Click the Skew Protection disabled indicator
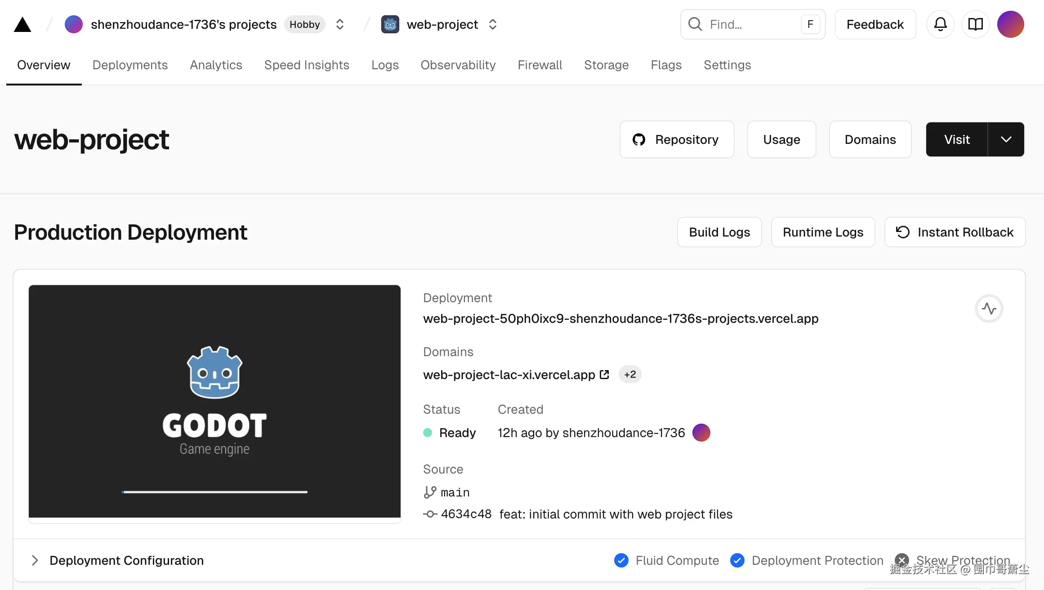1044x590 pixels. (901, 560)
